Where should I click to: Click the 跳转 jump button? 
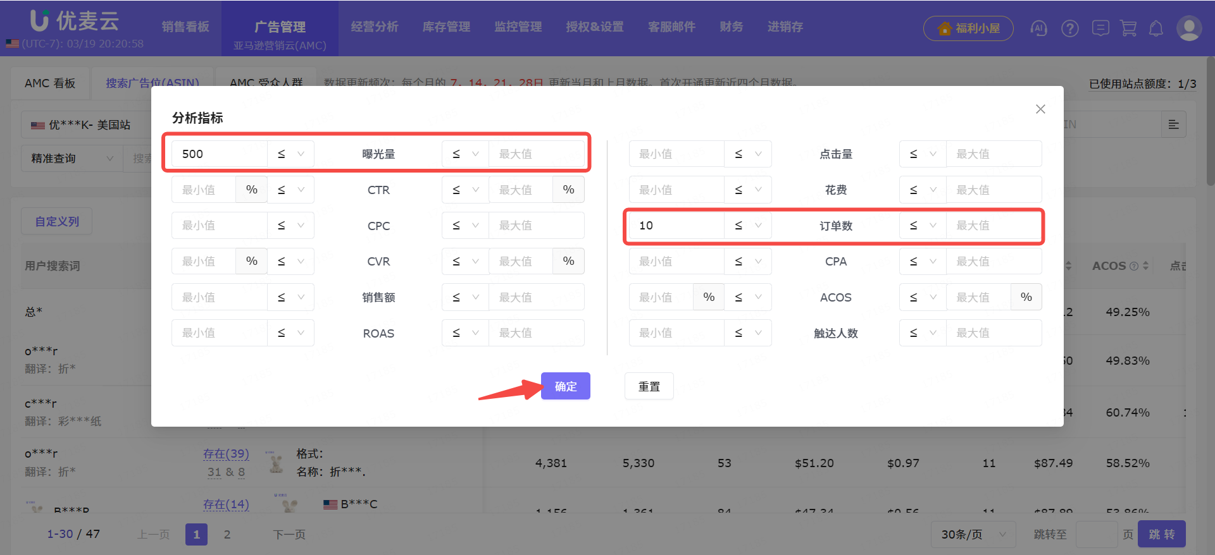pyautogui.click(x=1161, y=534)
